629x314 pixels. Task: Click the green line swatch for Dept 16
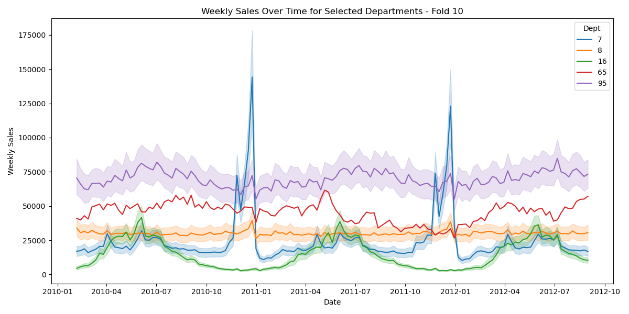[585, 61]
